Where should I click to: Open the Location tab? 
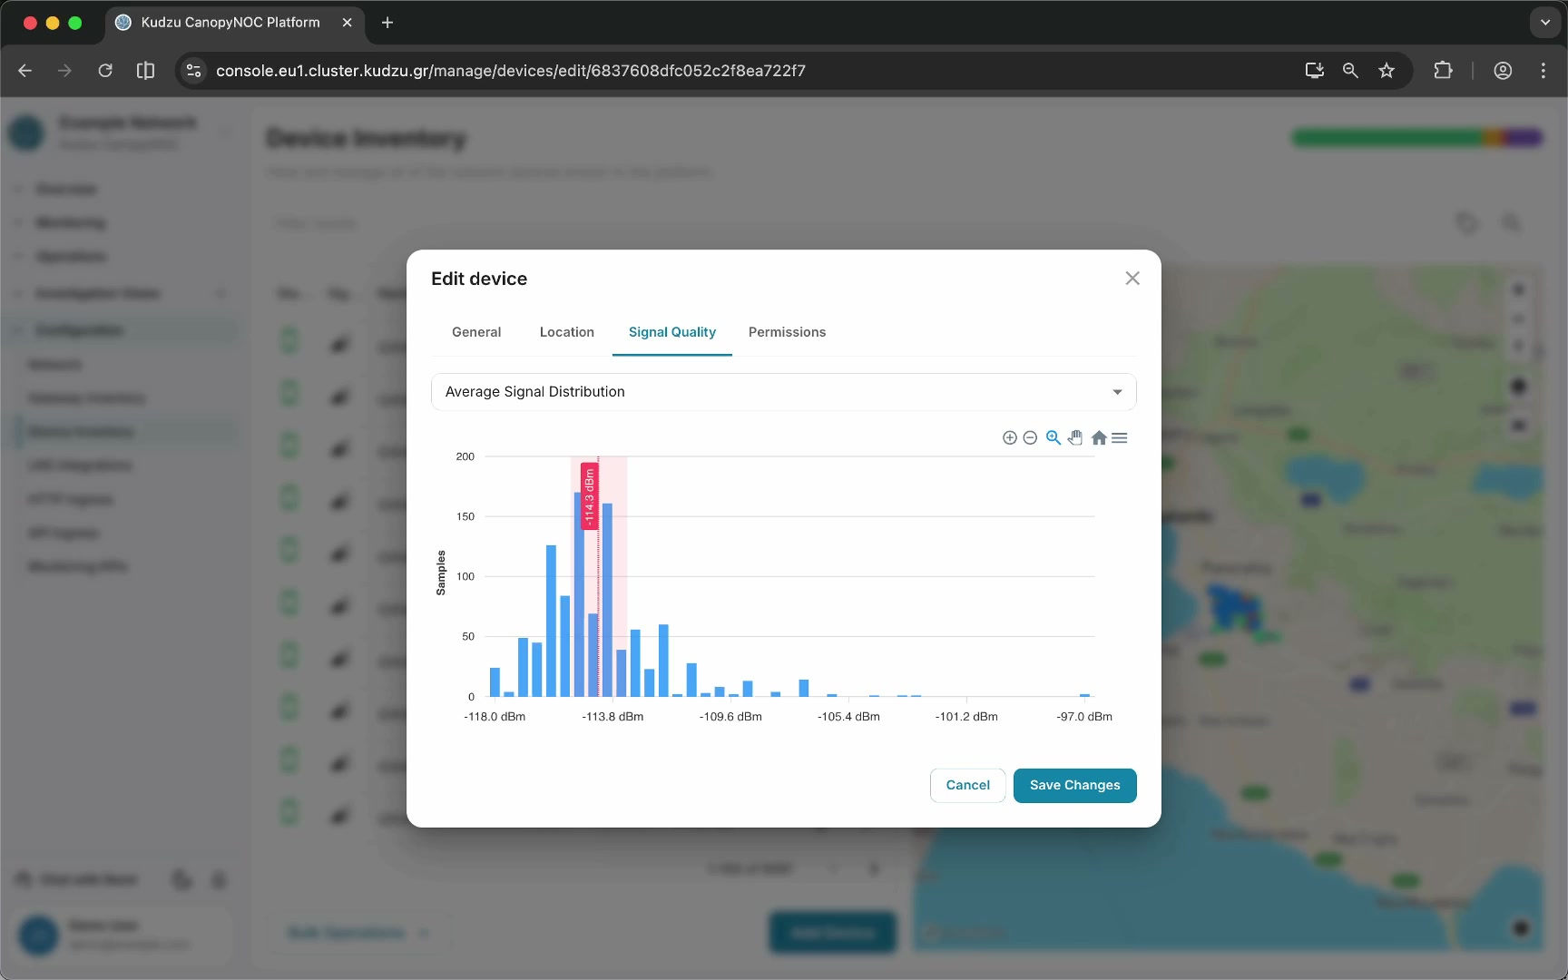(x=567, y=332)
